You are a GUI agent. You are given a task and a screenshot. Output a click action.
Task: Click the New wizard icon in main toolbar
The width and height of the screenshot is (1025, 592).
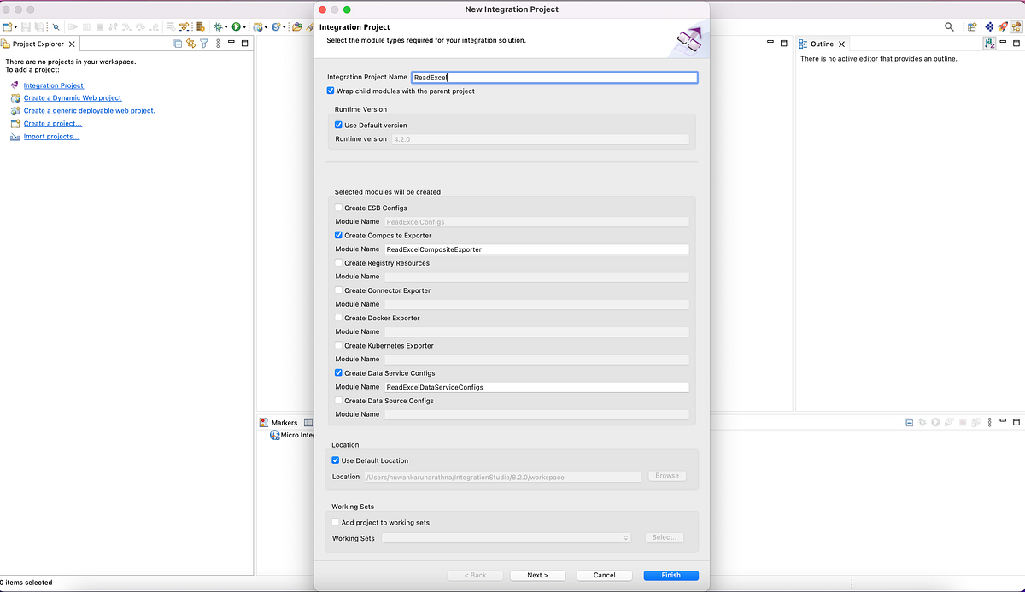(x=7, y=27)
